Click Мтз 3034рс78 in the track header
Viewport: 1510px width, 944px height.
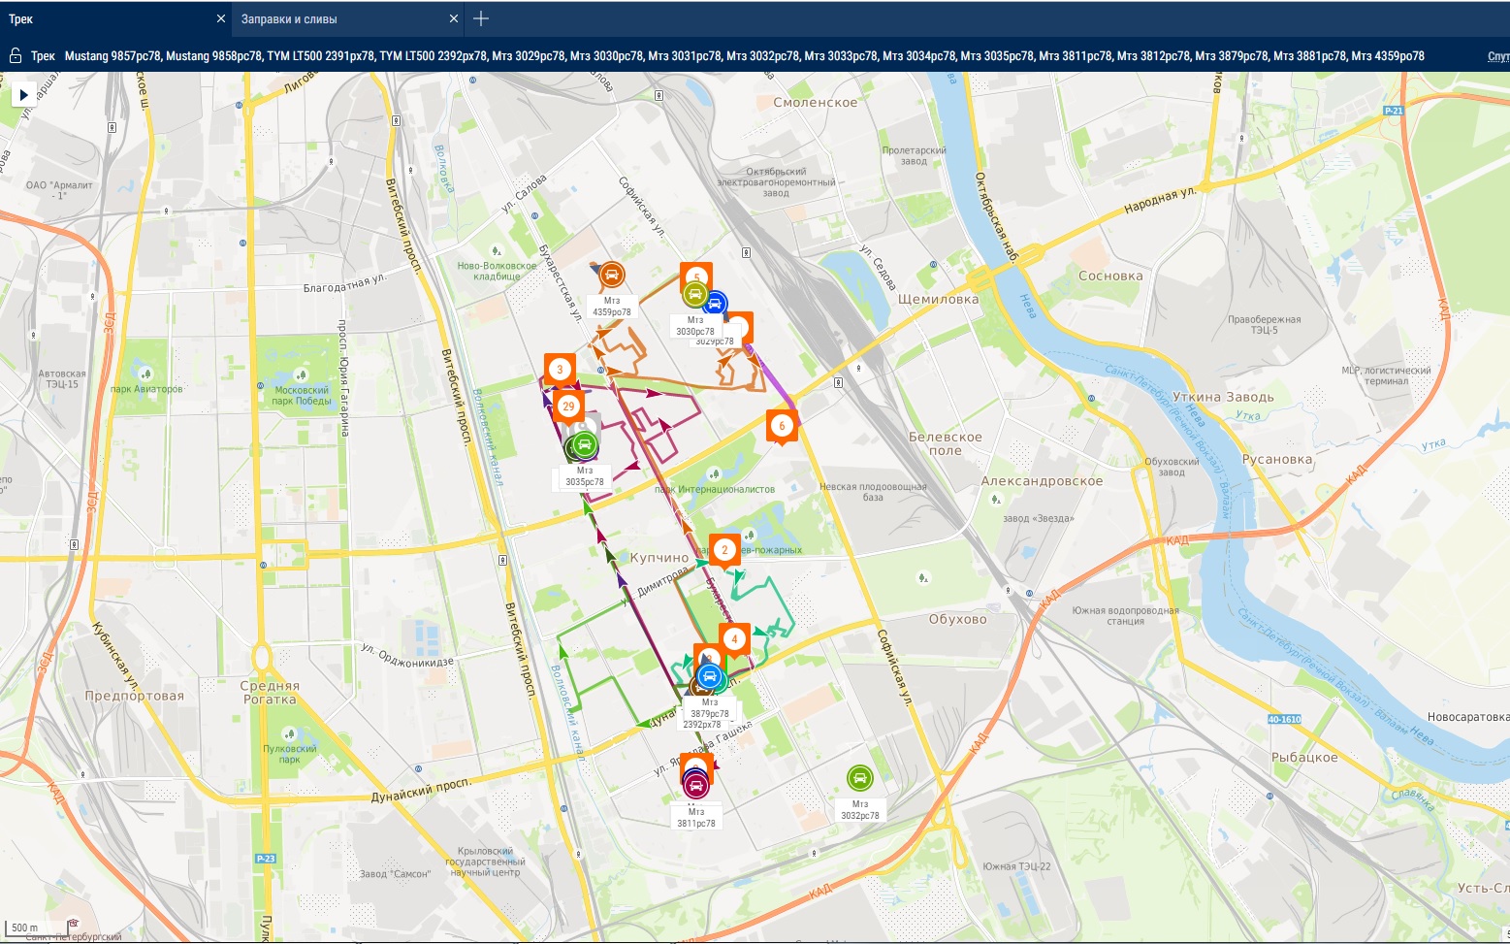coord(918,56)
